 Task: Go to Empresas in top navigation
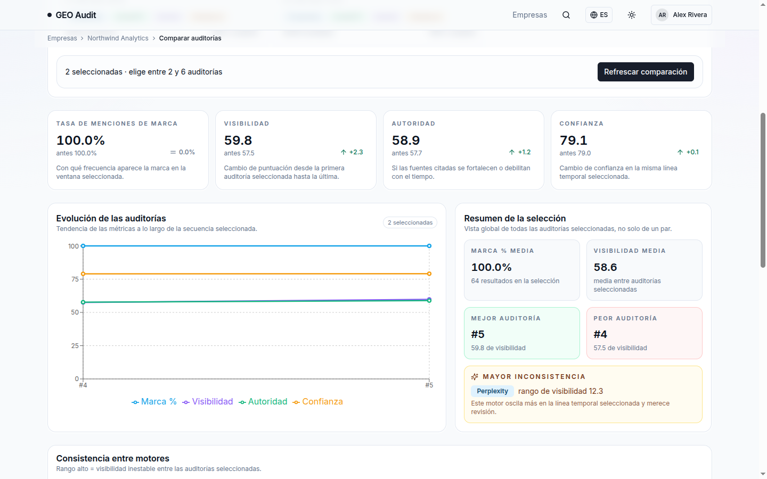pos(529,15)
